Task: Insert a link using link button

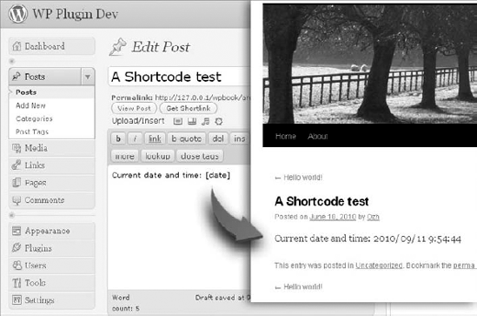Action: 155,138
